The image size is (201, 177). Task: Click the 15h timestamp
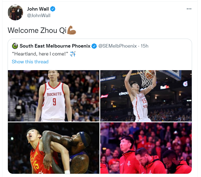pyautogui.click(x=145, y=46)
